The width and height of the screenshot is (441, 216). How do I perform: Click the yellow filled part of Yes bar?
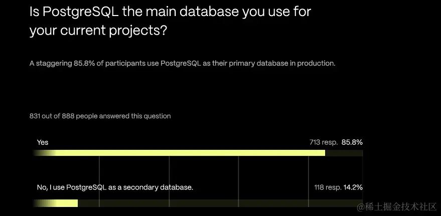(x=190, y=153)
